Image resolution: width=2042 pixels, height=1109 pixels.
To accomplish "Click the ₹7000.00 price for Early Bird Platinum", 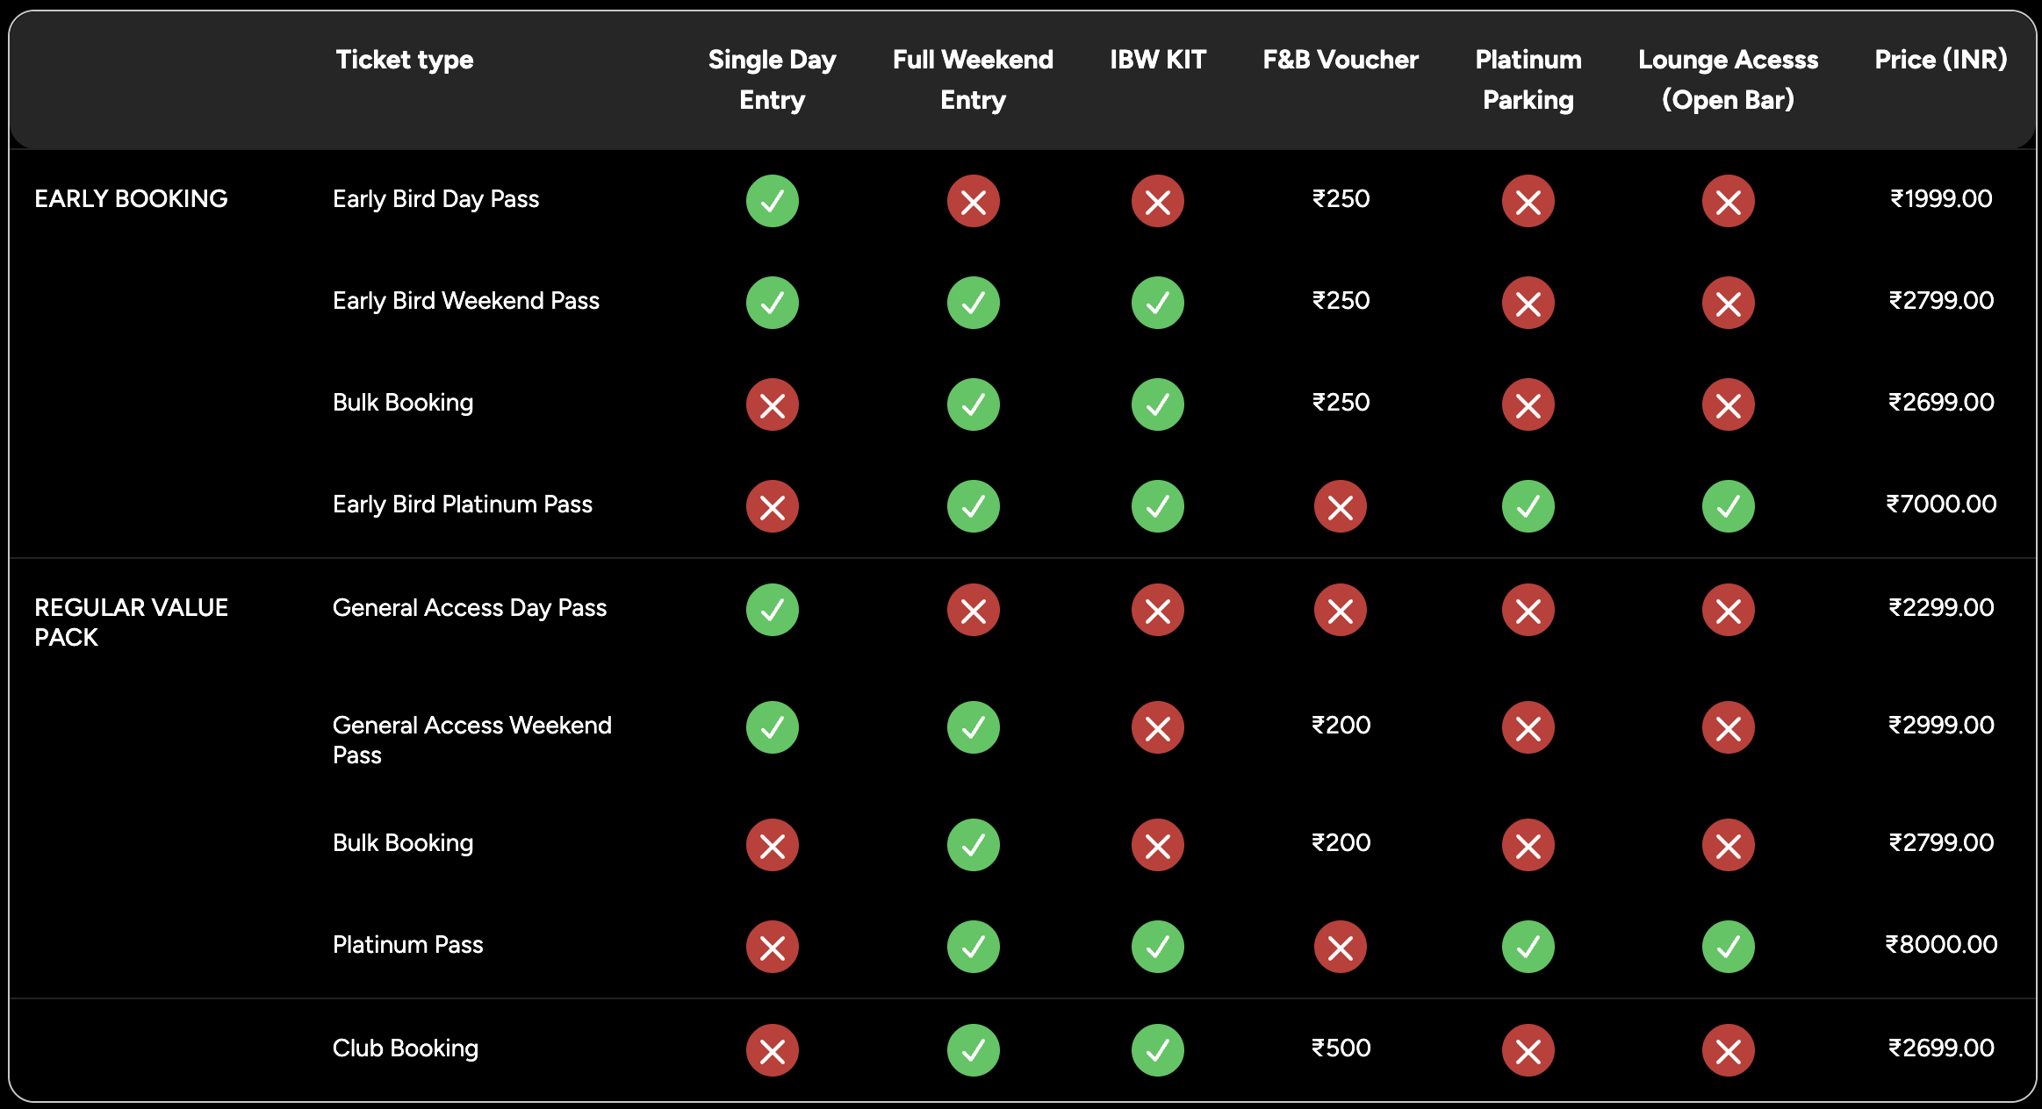I will (x=1941, y=504).
